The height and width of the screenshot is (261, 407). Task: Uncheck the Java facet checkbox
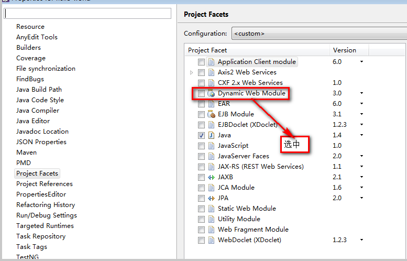201,135
